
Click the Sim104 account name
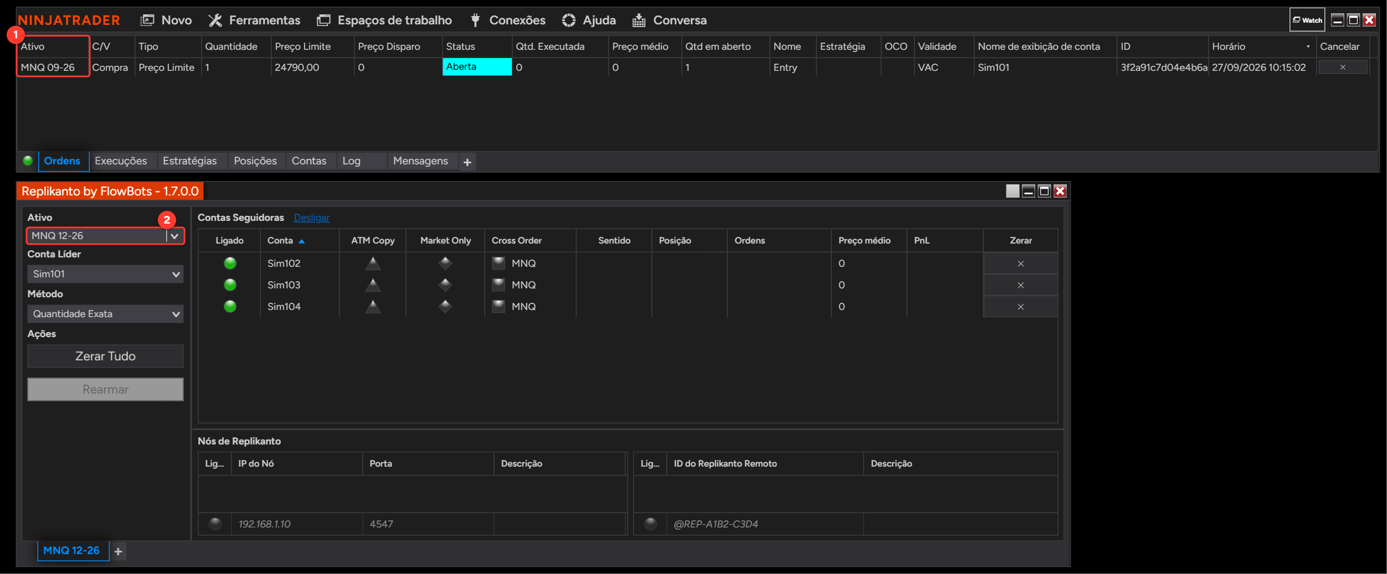(284, 307)
